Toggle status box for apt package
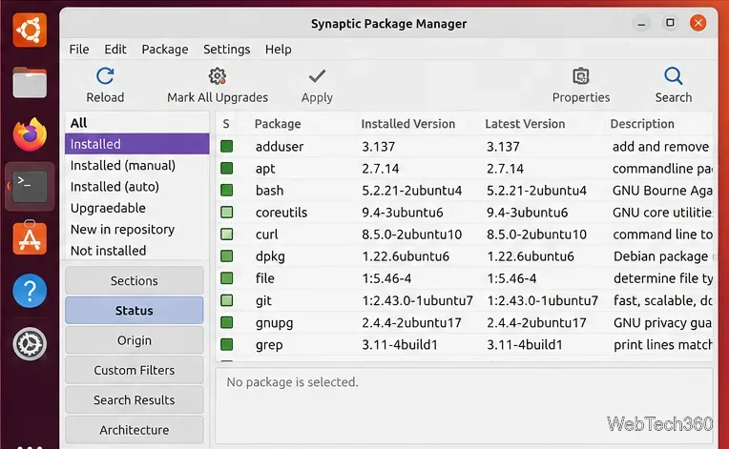Viewport: 729px width, 449px height. click(226, 168)
